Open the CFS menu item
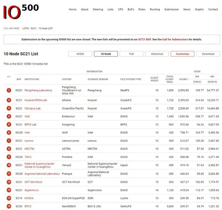 pos(120,9)
